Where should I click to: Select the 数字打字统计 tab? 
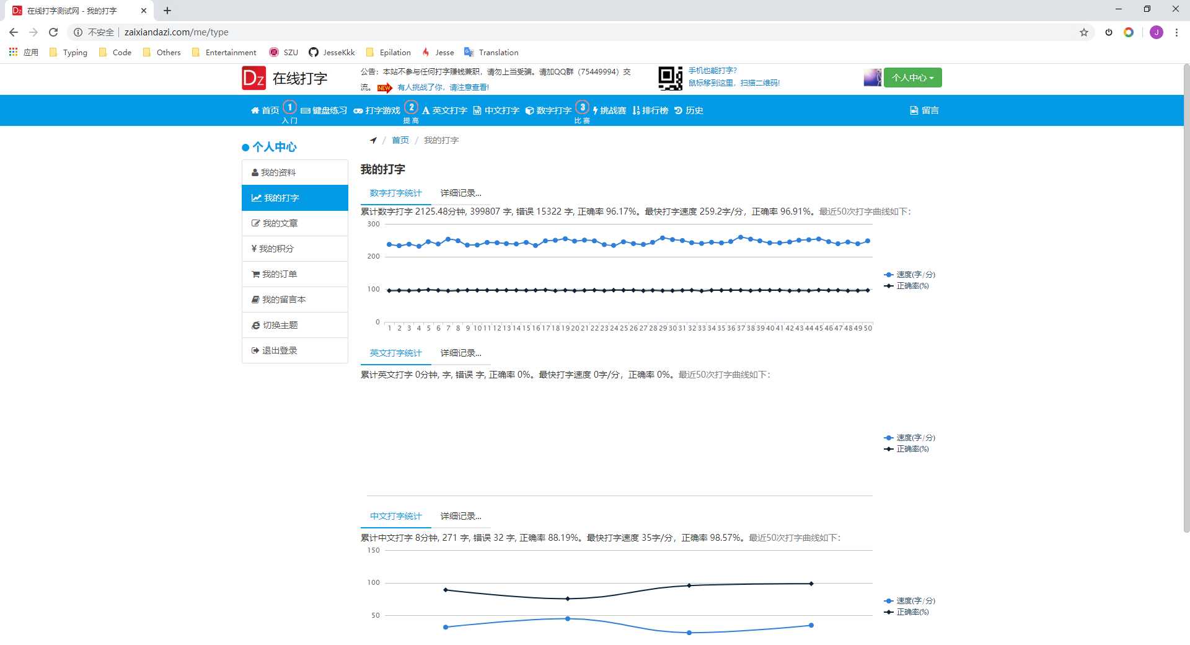pyautogui.click(x=395, y=193)
